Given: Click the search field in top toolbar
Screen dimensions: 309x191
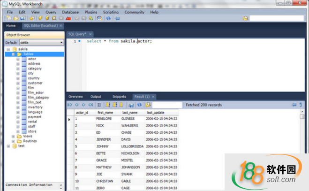Looking at the screenshot, I should (277, 18).
